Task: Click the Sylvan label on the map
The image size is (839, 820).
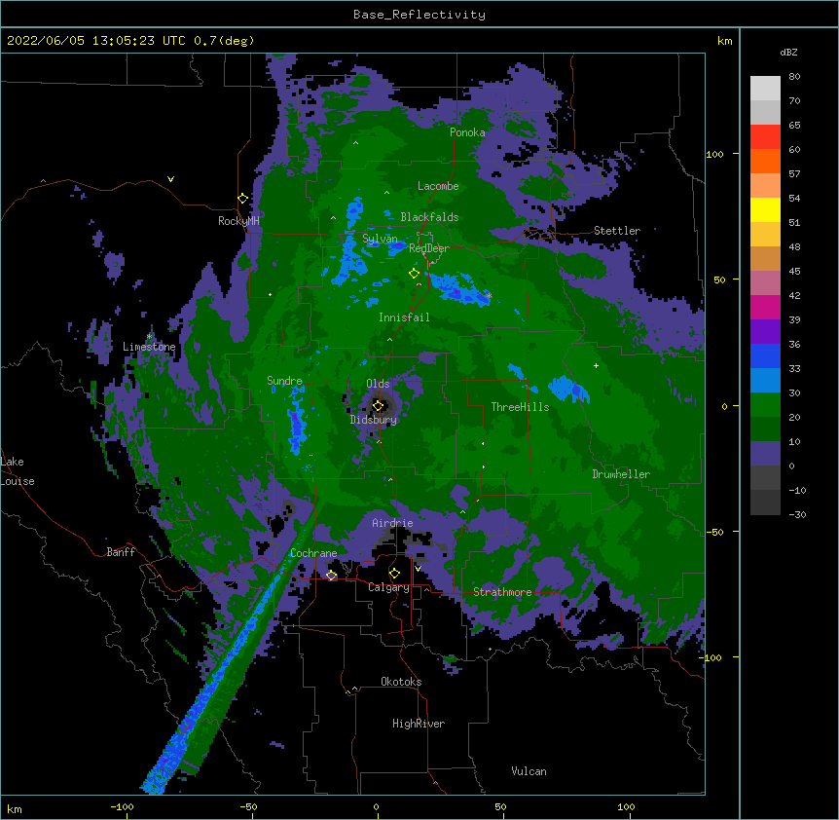Action: [x=380, y=239]
